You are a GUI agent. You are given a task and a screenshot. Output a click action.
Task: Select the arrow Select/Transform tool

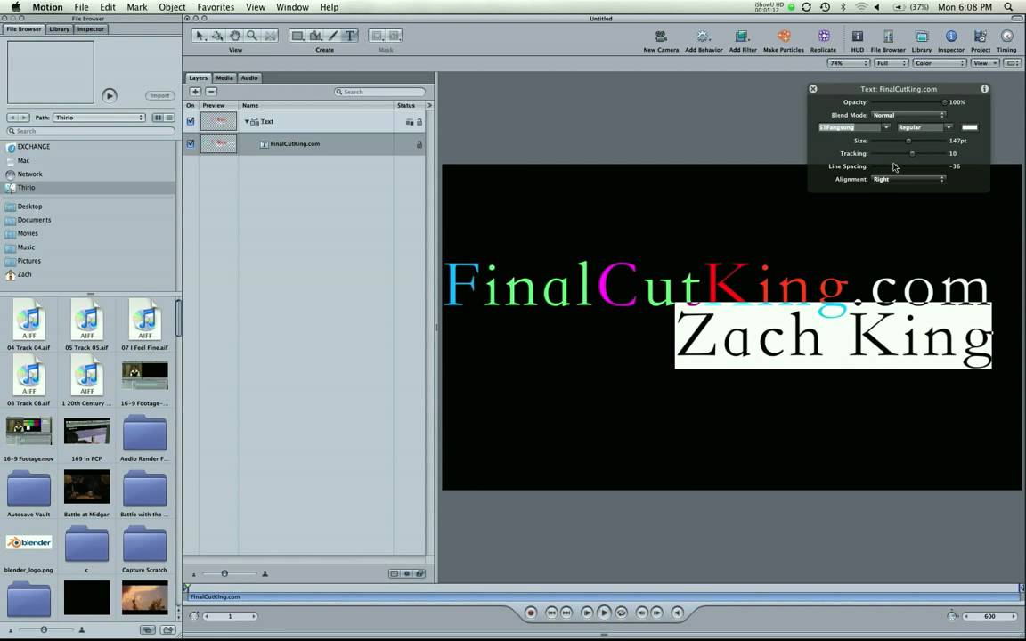(200, 36)
